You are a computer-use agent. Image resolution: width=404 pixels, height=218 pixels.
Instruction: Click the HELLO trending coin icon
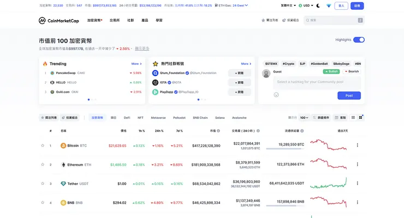tap(52, 82)
